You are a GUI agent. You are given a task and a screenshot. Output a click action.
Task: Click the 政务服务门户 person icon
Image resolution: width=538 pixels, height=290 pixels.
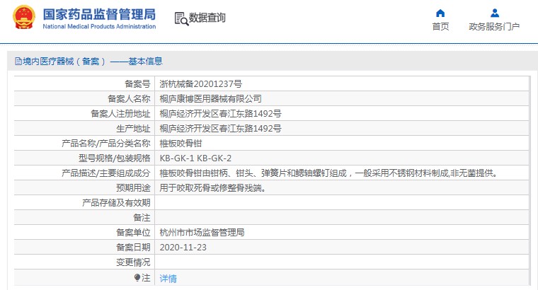(494, 13)
